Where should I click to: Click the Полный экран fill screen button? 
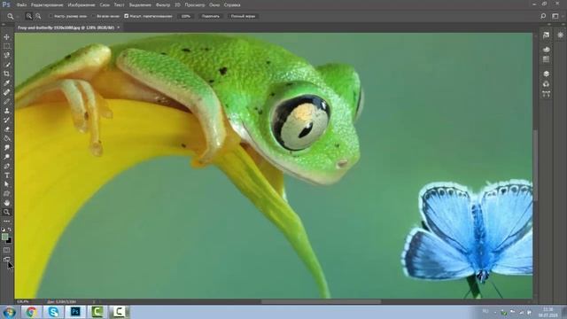click(x=243, y=16)
